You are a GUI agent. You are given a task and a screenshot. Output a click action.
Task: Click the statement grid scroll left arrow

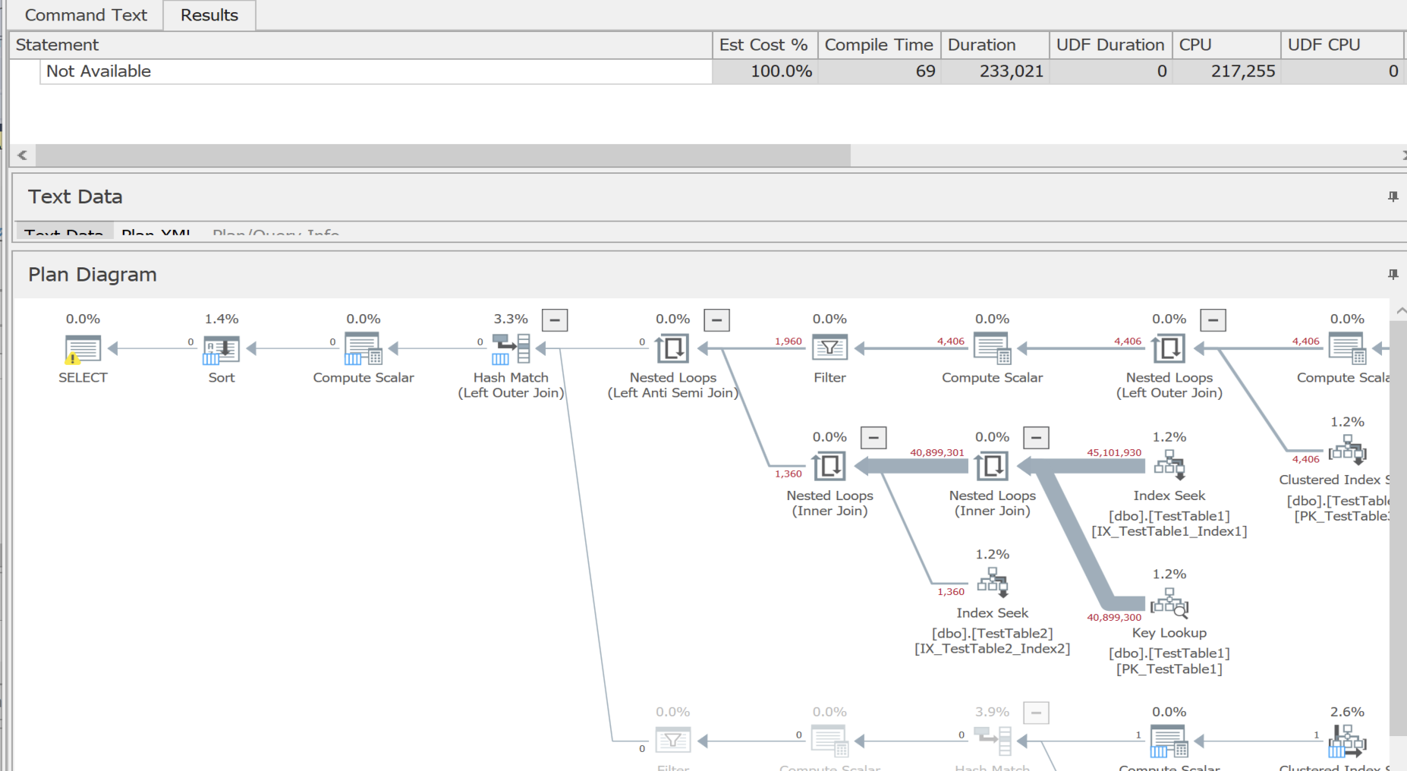click(x=23, y=155)
